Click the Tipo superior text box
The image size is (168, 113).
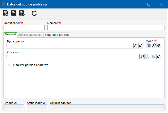click(70, 46)
